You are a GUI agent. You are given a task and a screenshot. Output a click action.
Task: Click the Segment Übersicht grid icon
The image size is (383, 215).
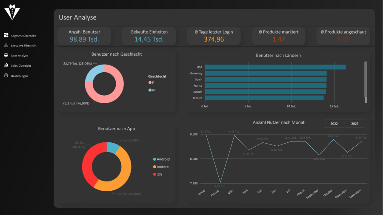click(x=6, y=36)
